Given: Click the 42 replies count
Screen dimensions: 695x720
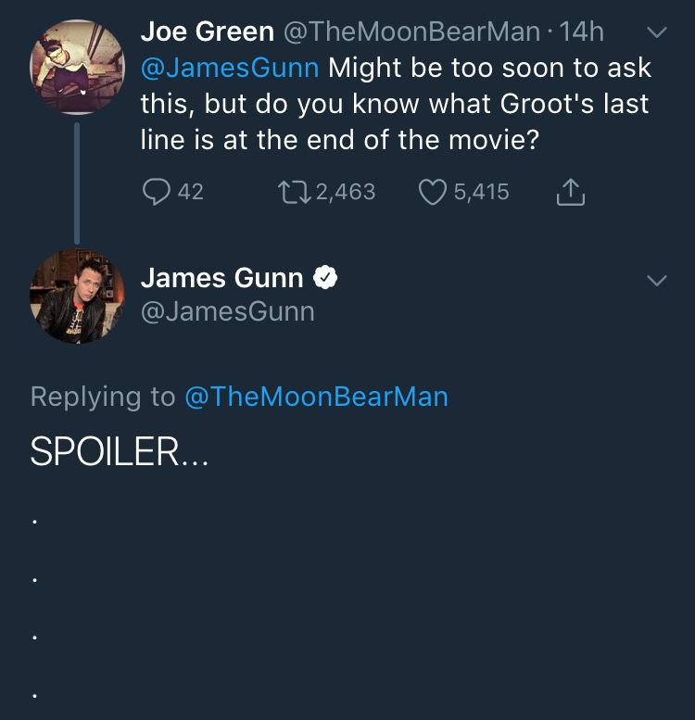Looking at the screenshot, I should click(190, 192).
